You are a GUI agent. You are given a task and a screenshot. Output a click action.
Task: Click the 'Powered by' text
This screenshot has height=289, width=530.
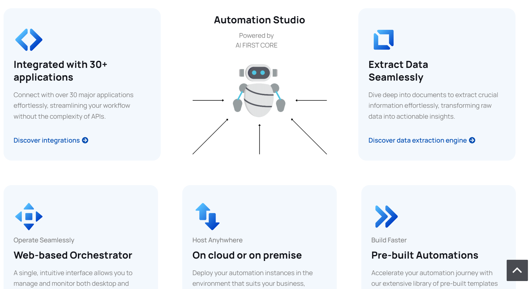point(256,35)
